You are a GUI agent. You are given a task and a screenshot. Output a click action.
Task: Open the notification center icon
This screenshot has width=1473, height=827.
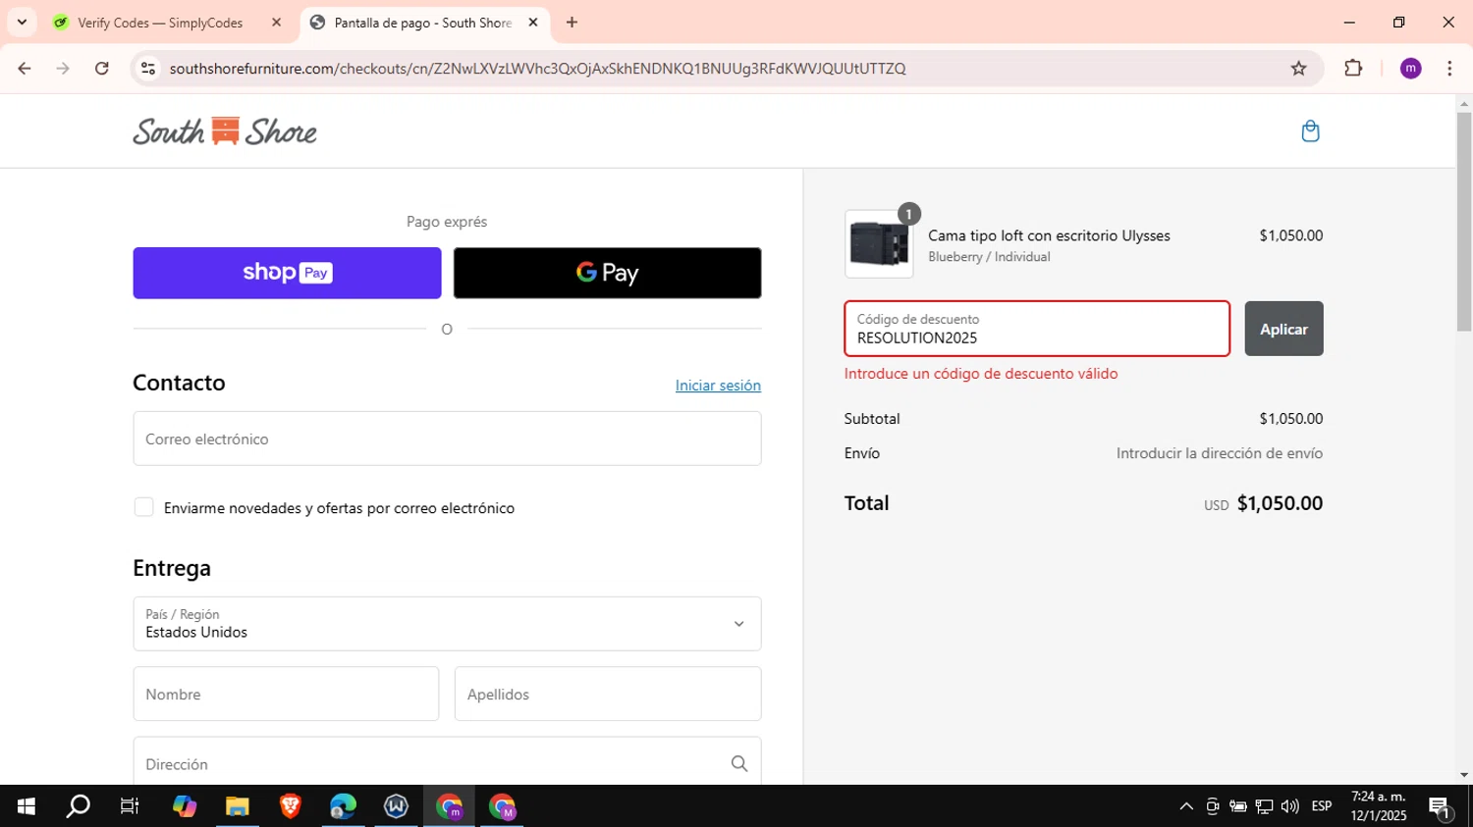(1441, 807)
